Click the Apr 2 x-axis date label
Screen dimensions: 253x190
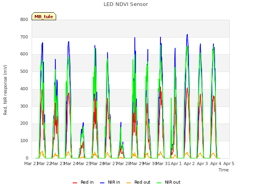[189, 163]
